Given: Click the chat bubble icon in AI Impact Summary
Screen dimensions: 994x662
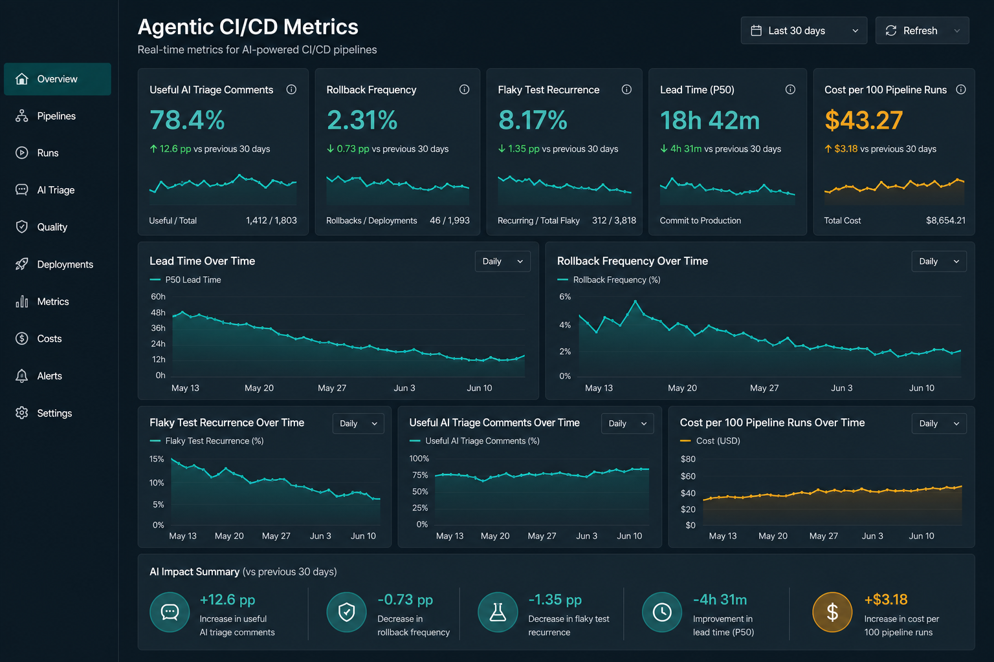Looking at the screenshot, I should click(170, 612).
